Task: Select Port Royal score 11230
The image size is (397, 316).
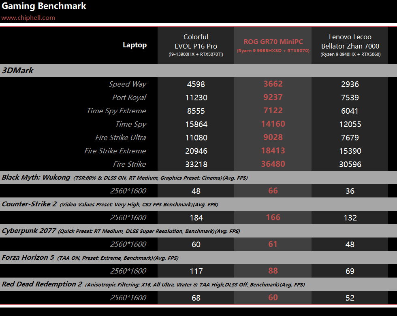Action: 196,98
